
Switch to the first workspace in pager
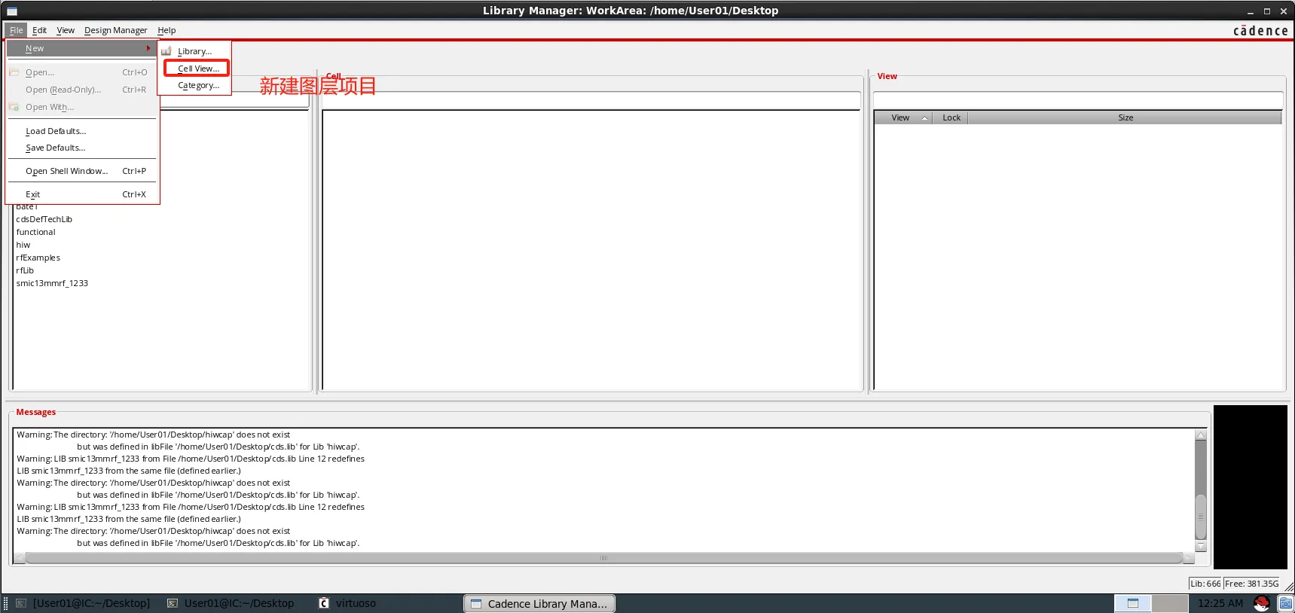(x=1132, y=603)
